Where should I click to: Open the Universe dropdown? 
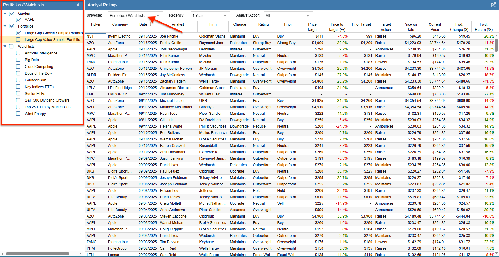click(x=135, y=15)
